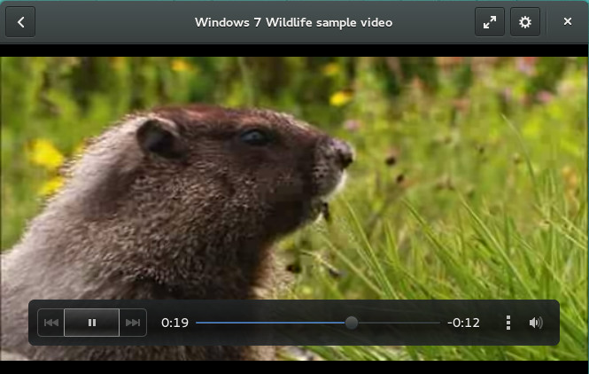Enter fullscreen mode with the expand arrows icon
Image resolution: width=589 pixels, height=374 pixels.
click(x=490, y=22)
